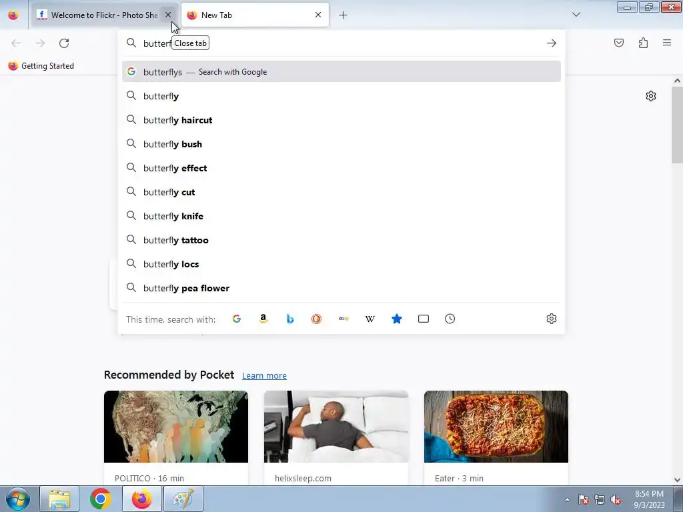Search bookmarks with star icon
Image resolution: width=683 pixels, height=512 pixels.
[396, 319]
